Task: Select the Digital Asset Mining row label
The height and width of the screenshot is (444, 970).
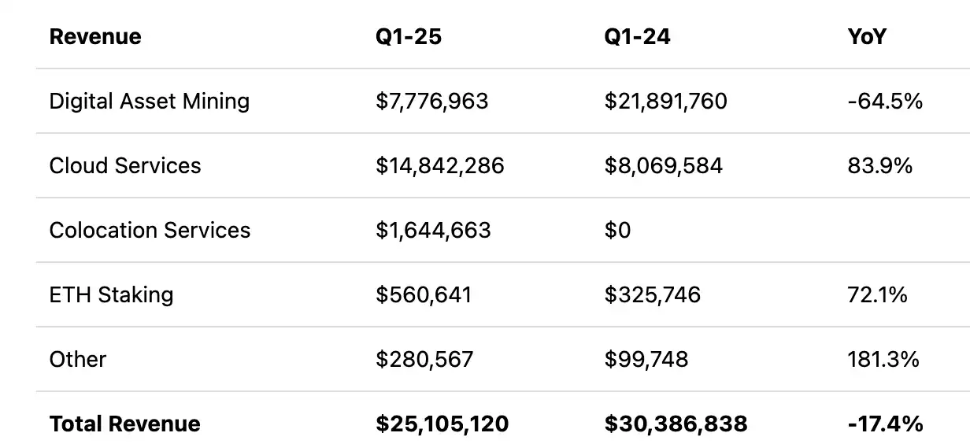Action: 150,102
